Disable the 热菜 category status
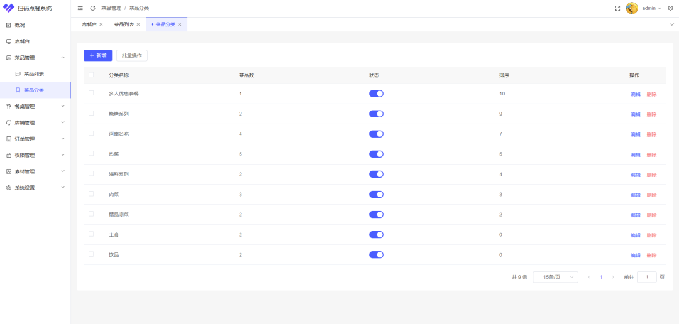Image resolution: width=679 pixels, height=324 pixels. click(x=376, y=154)
